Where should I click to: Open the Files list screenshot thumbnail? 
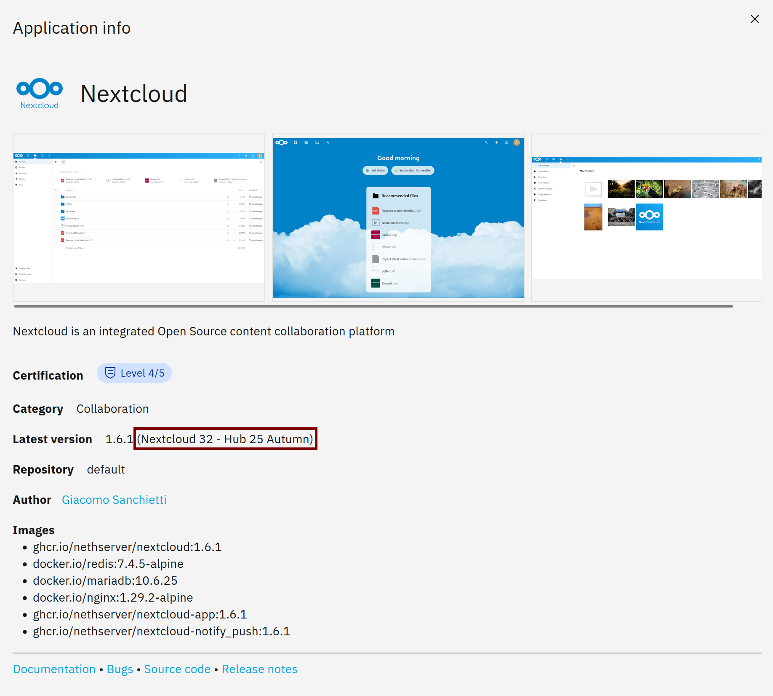[x=139, y=218]
